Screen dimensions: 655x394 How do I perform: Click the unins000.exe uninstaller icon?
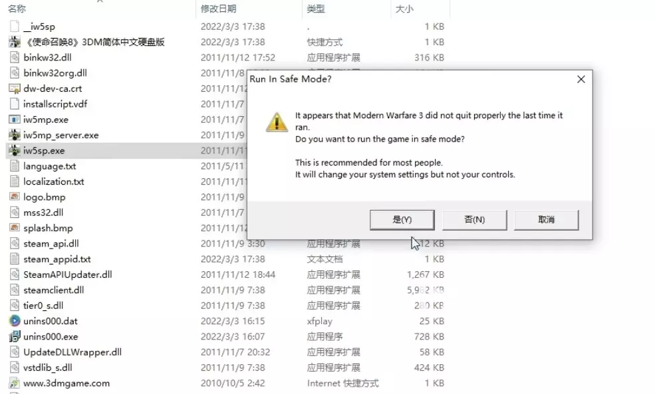coord(15,336)
